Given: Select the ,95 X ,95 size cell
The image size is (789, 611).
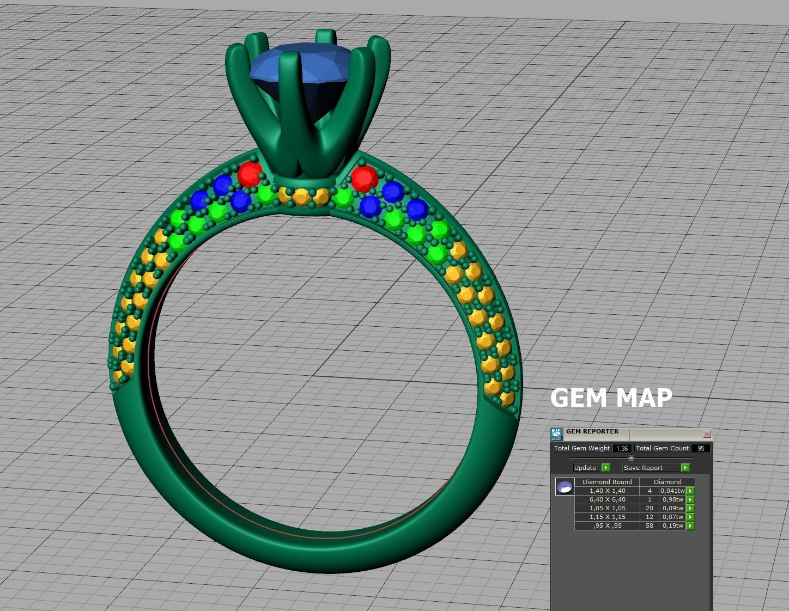Looking at the screenshot, I should 607,526.
